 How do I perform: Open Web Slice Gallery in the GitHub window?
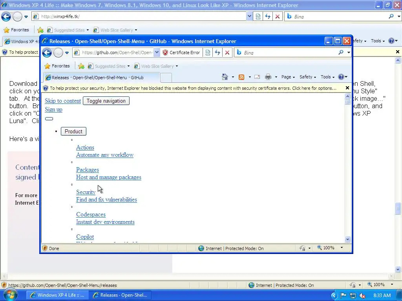(155, 66)
